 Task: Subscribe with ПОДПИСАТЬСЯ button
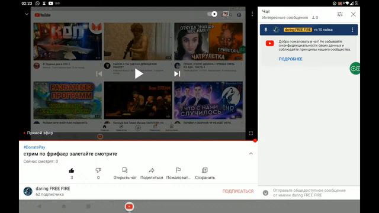pos(238,191)
